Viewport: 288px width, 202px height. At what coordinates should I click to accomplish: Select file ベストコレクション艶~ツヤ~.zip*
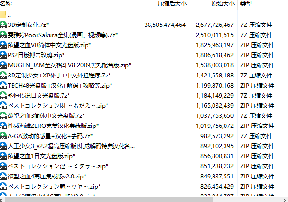(54, 187)
